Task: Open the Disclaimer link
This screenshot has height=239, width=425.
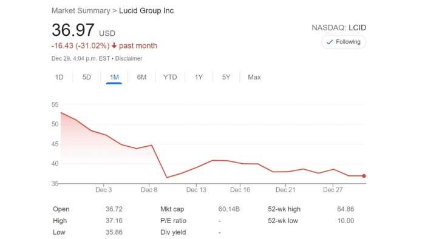Action: click(x=129, y=58)
